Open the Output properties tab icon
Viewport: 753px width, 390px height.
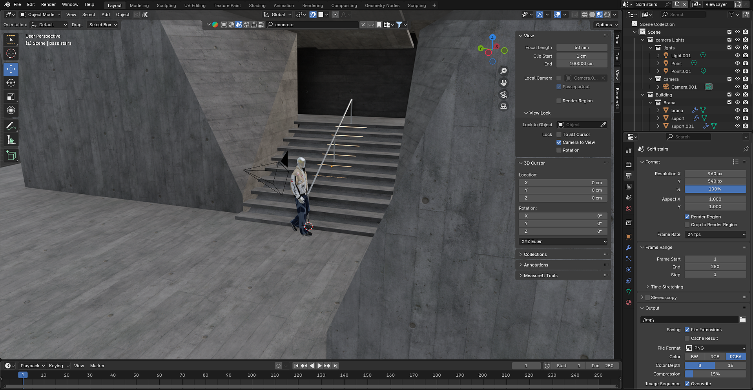click(x=629, y=175)
